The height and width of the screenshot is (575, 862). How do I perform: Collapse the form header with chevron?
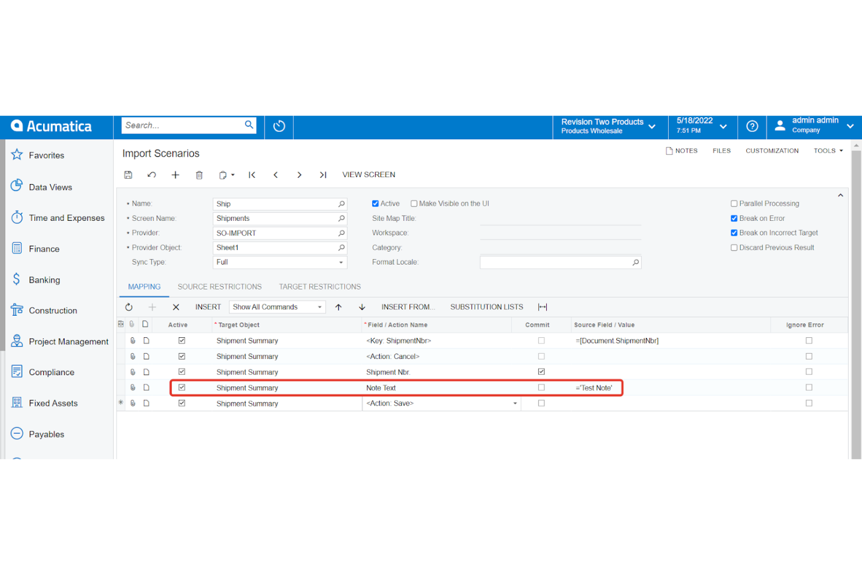pyautogui.click(x=840, y=196)
